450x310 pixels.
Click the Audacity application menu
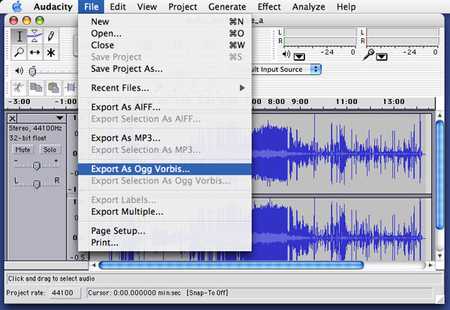[53, 7]
